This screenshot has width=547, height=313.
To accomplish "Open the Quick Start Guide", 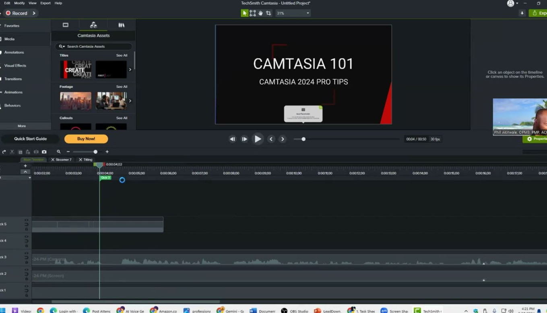I will point(31,139).
